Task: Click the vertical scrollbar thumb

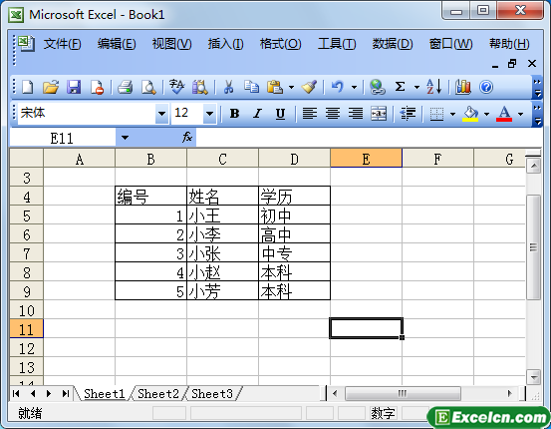Action: 533,247
